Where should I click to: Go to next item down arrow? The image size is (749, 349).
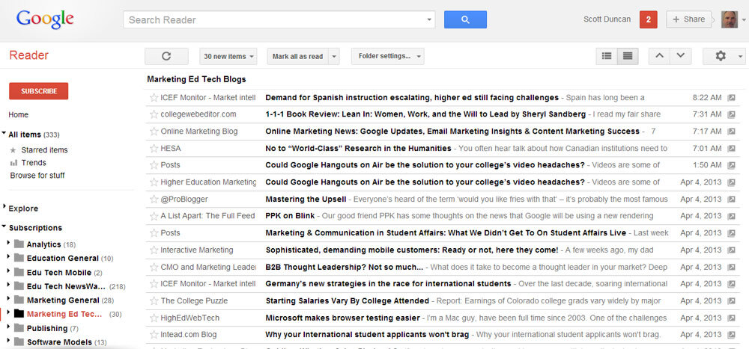pos(681,56)
